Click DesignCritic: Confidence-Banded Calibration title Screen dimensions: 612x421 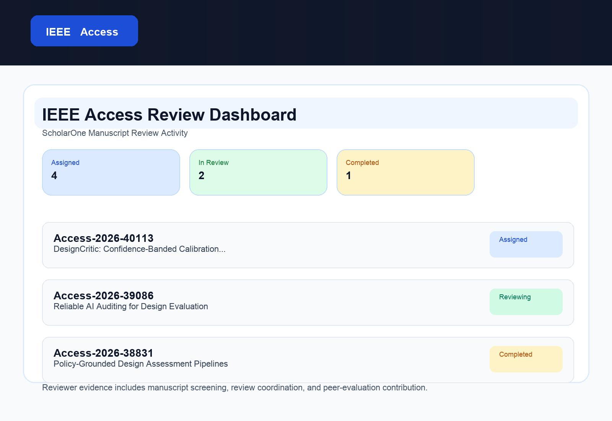(x=140, y=249)
